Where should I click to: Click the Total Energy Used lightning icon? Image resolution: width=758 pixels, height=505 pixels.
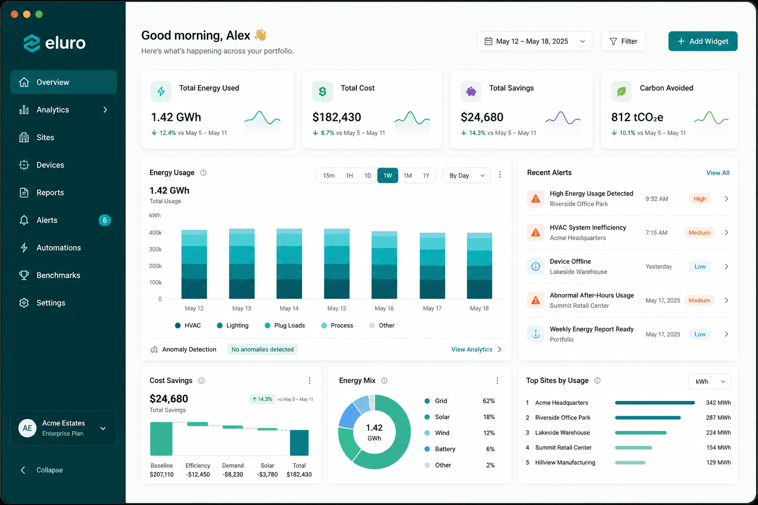tap(161, 91)
